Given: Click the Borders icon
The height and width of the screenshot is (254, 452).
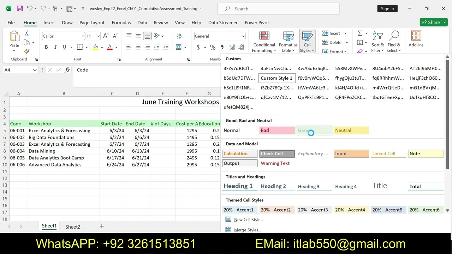Looking at the screenshot, I should pyautogui.click(x=80, y=47).
